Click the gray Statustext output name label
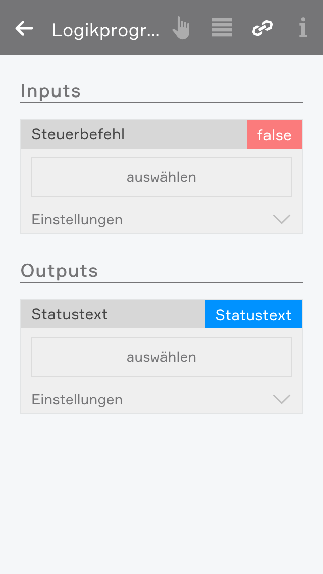The image size is (323, 574). click(x=70, y=314)
